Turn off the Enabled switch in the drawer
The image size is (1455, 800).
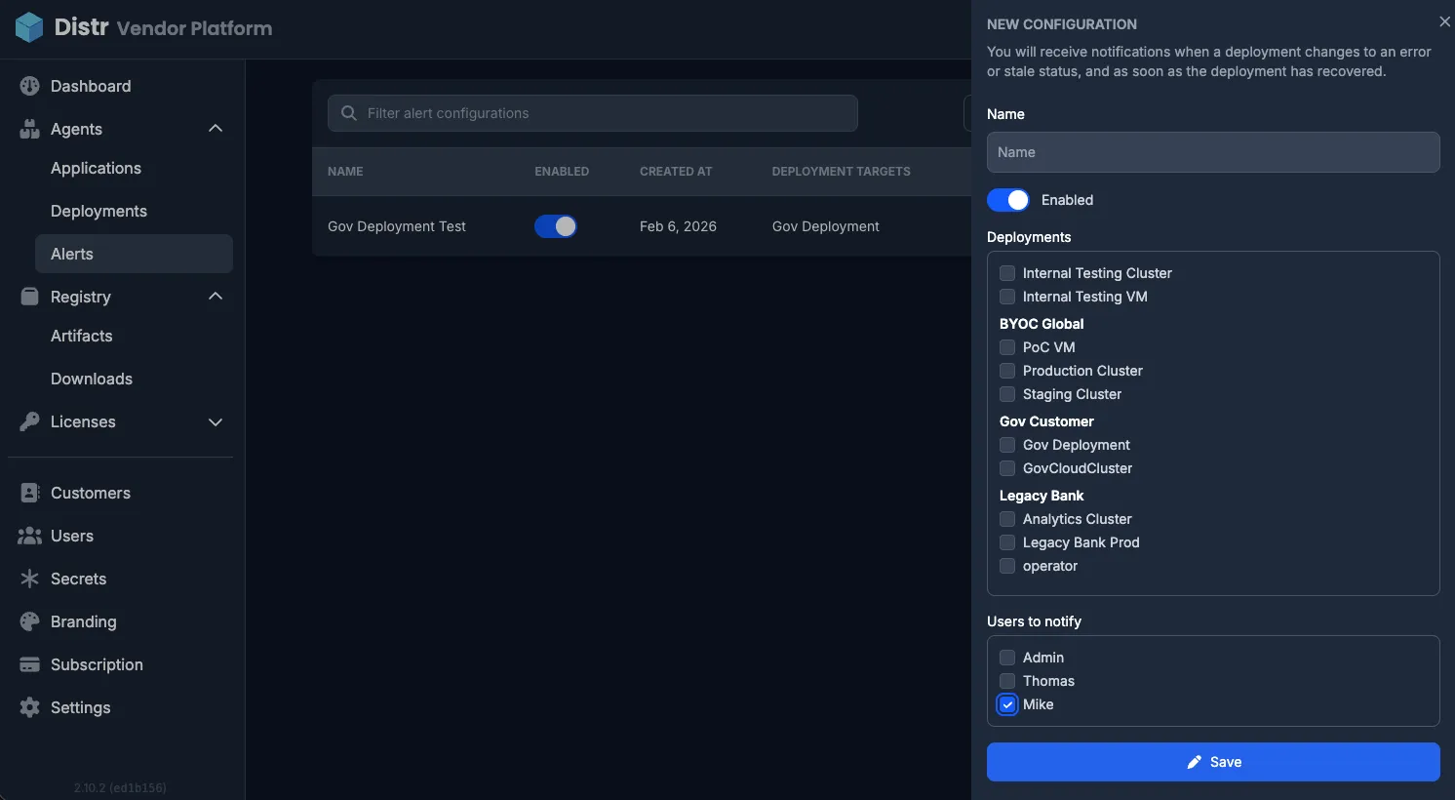1007,199
